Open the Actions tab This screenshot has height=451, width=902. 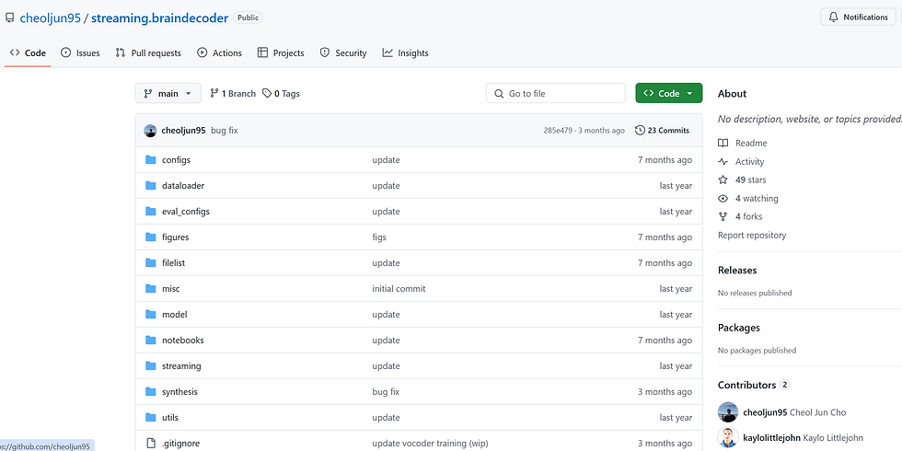[219, 53]
